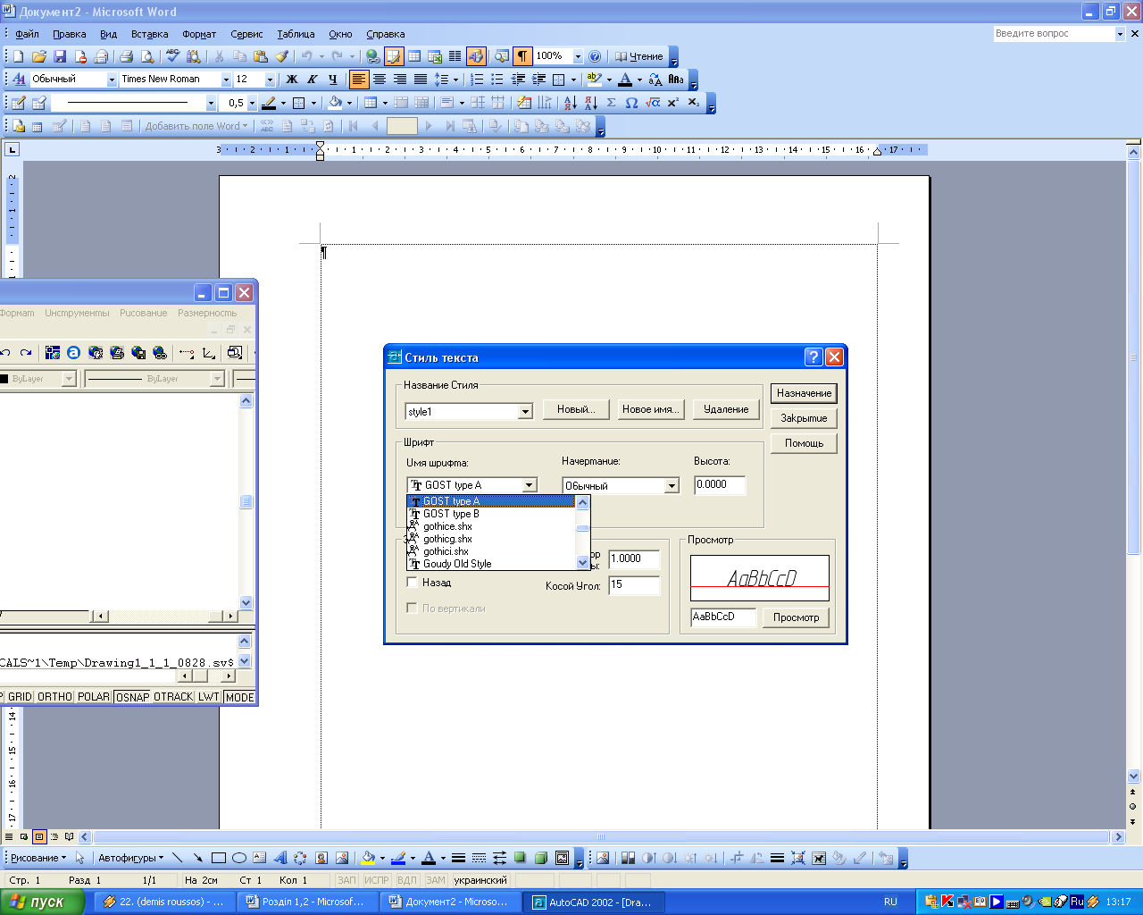Apply font color A in Formatting toolbar
The height and width of the screenshot is (915, 1143).
click(x=625, y=80)
